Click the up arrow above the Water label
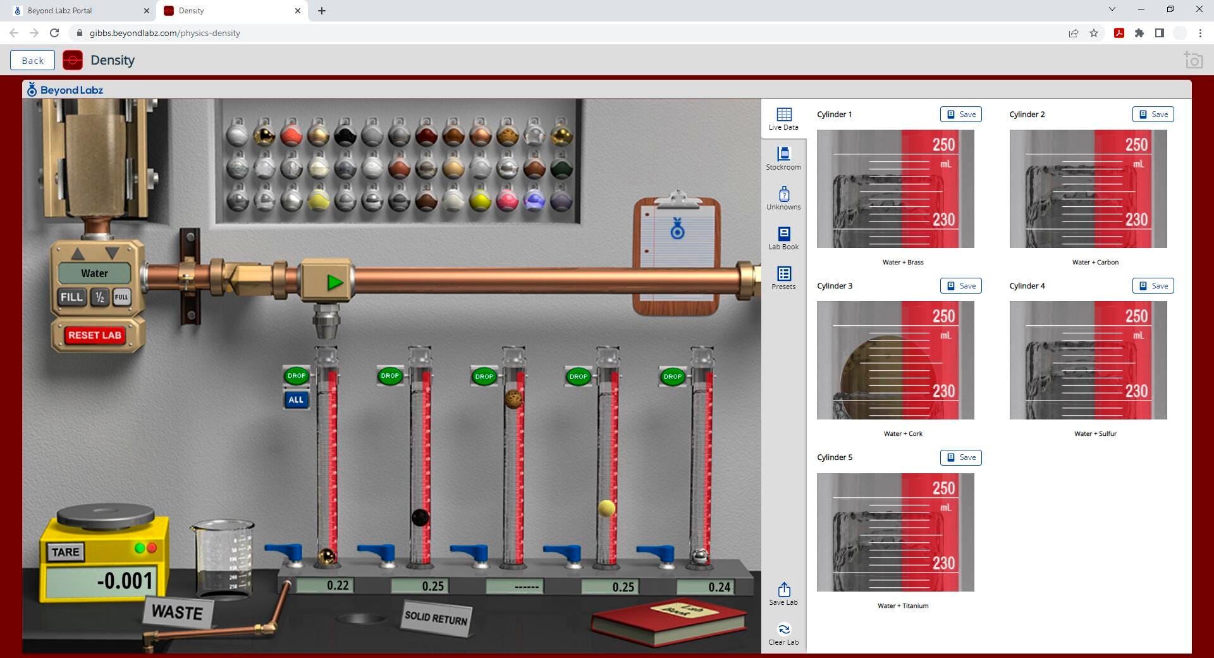Image resolution: width=1214 pixels, height=658 pixels. [x=78, y=254]
